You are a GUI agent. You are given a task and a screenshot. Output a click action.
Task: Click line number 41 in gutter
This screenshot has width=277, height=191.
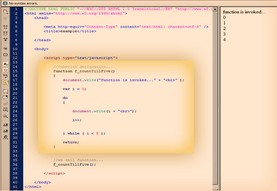click(x=15, y=186)
